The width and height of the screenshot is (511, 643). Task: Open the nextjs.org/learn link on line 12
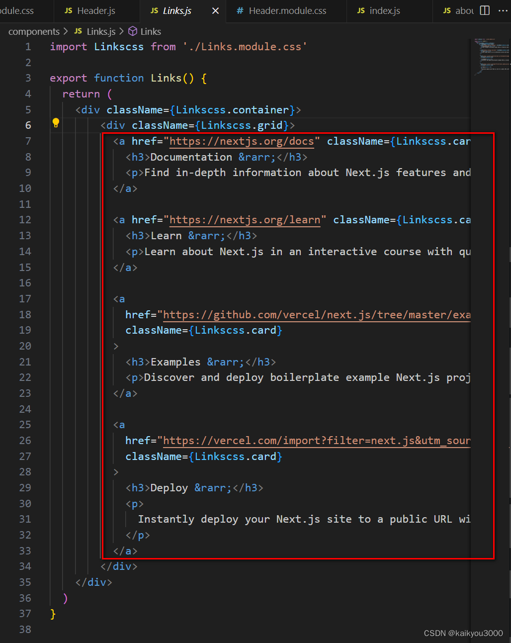245,220
